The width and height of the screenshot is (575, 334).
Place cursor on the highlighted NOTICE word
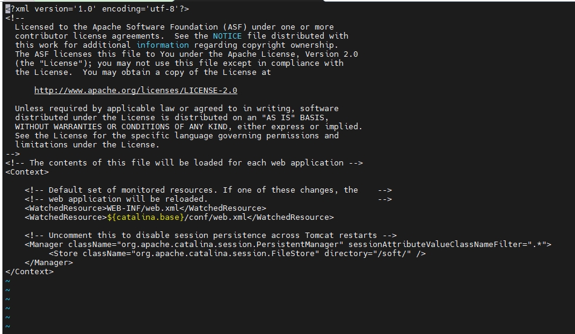tap(227, 36)
